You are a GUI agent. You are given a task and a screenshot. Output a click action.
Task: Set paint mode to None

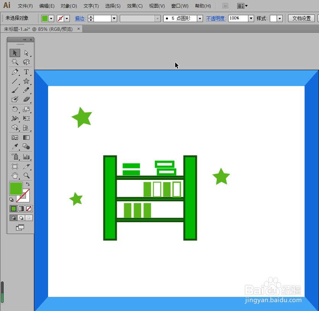click(x=29, y=208)
